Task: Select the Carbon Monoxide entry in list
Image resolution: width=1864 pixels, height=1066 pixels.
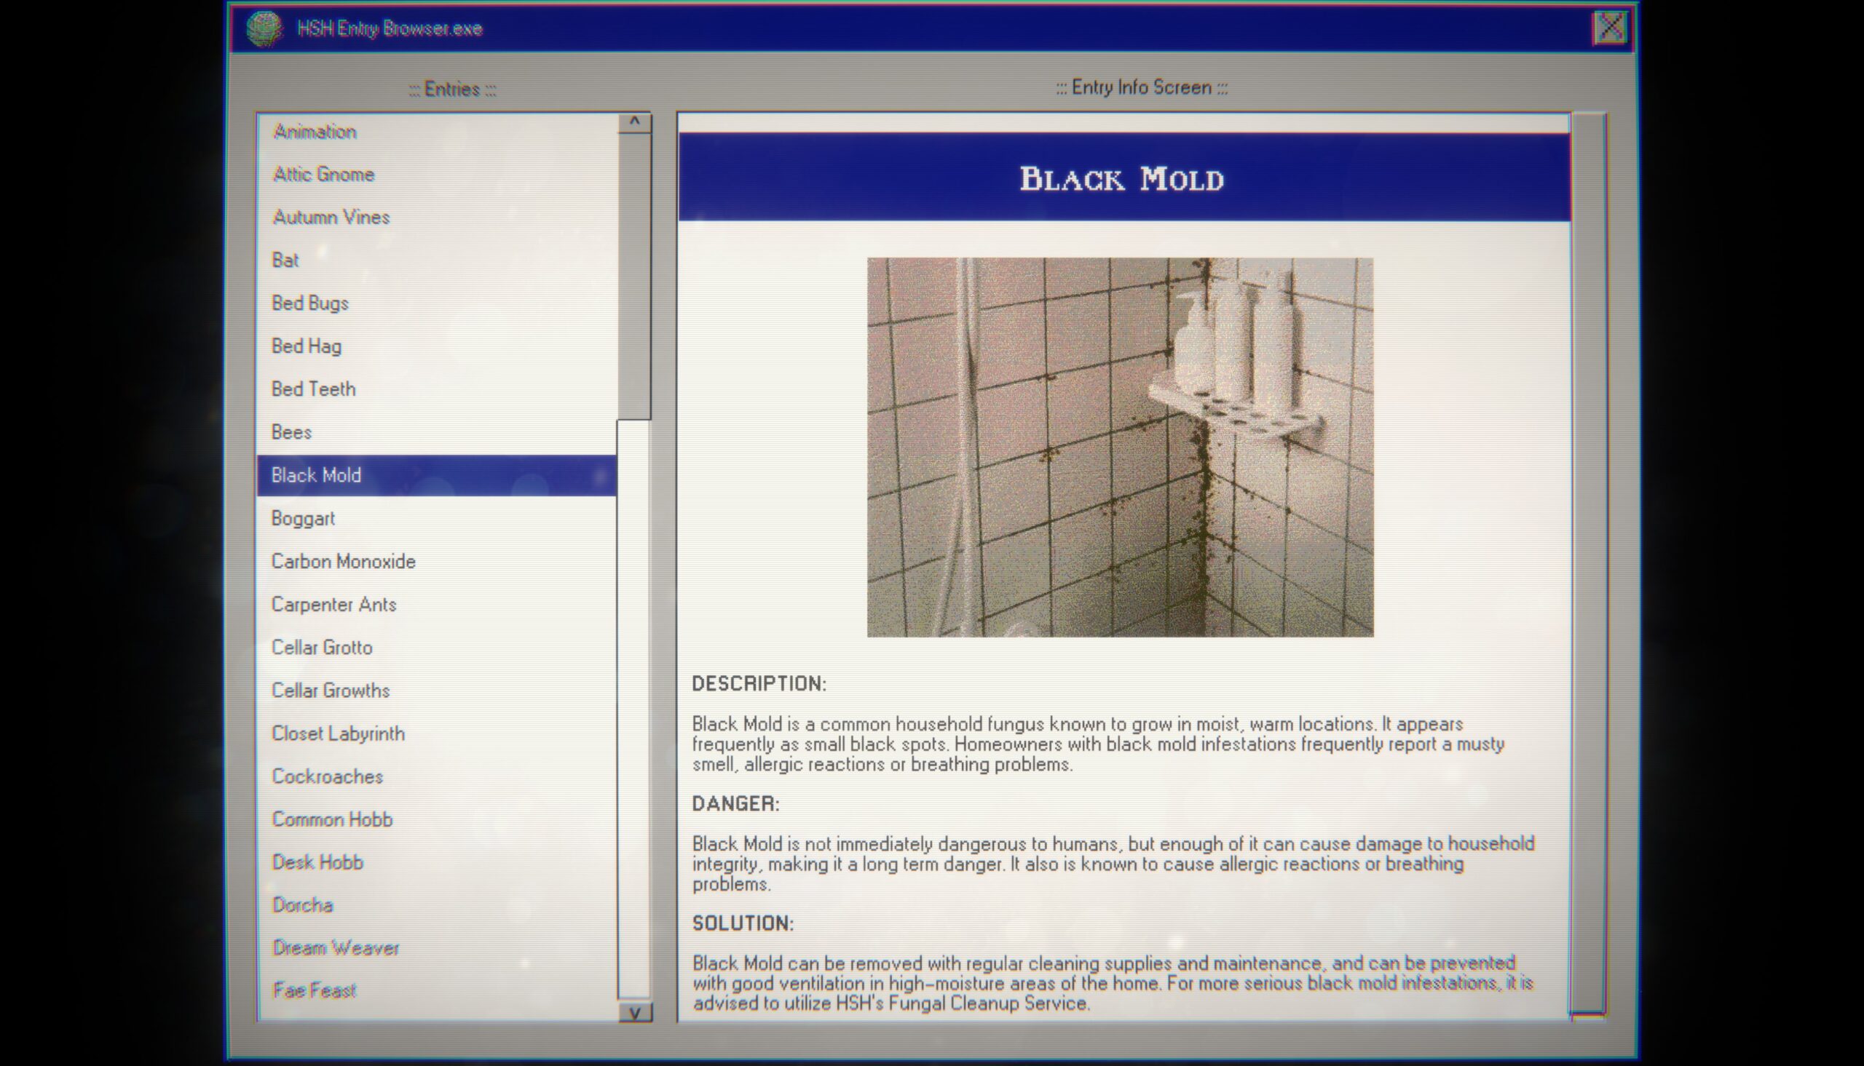Action: click(x=344, y=560)
